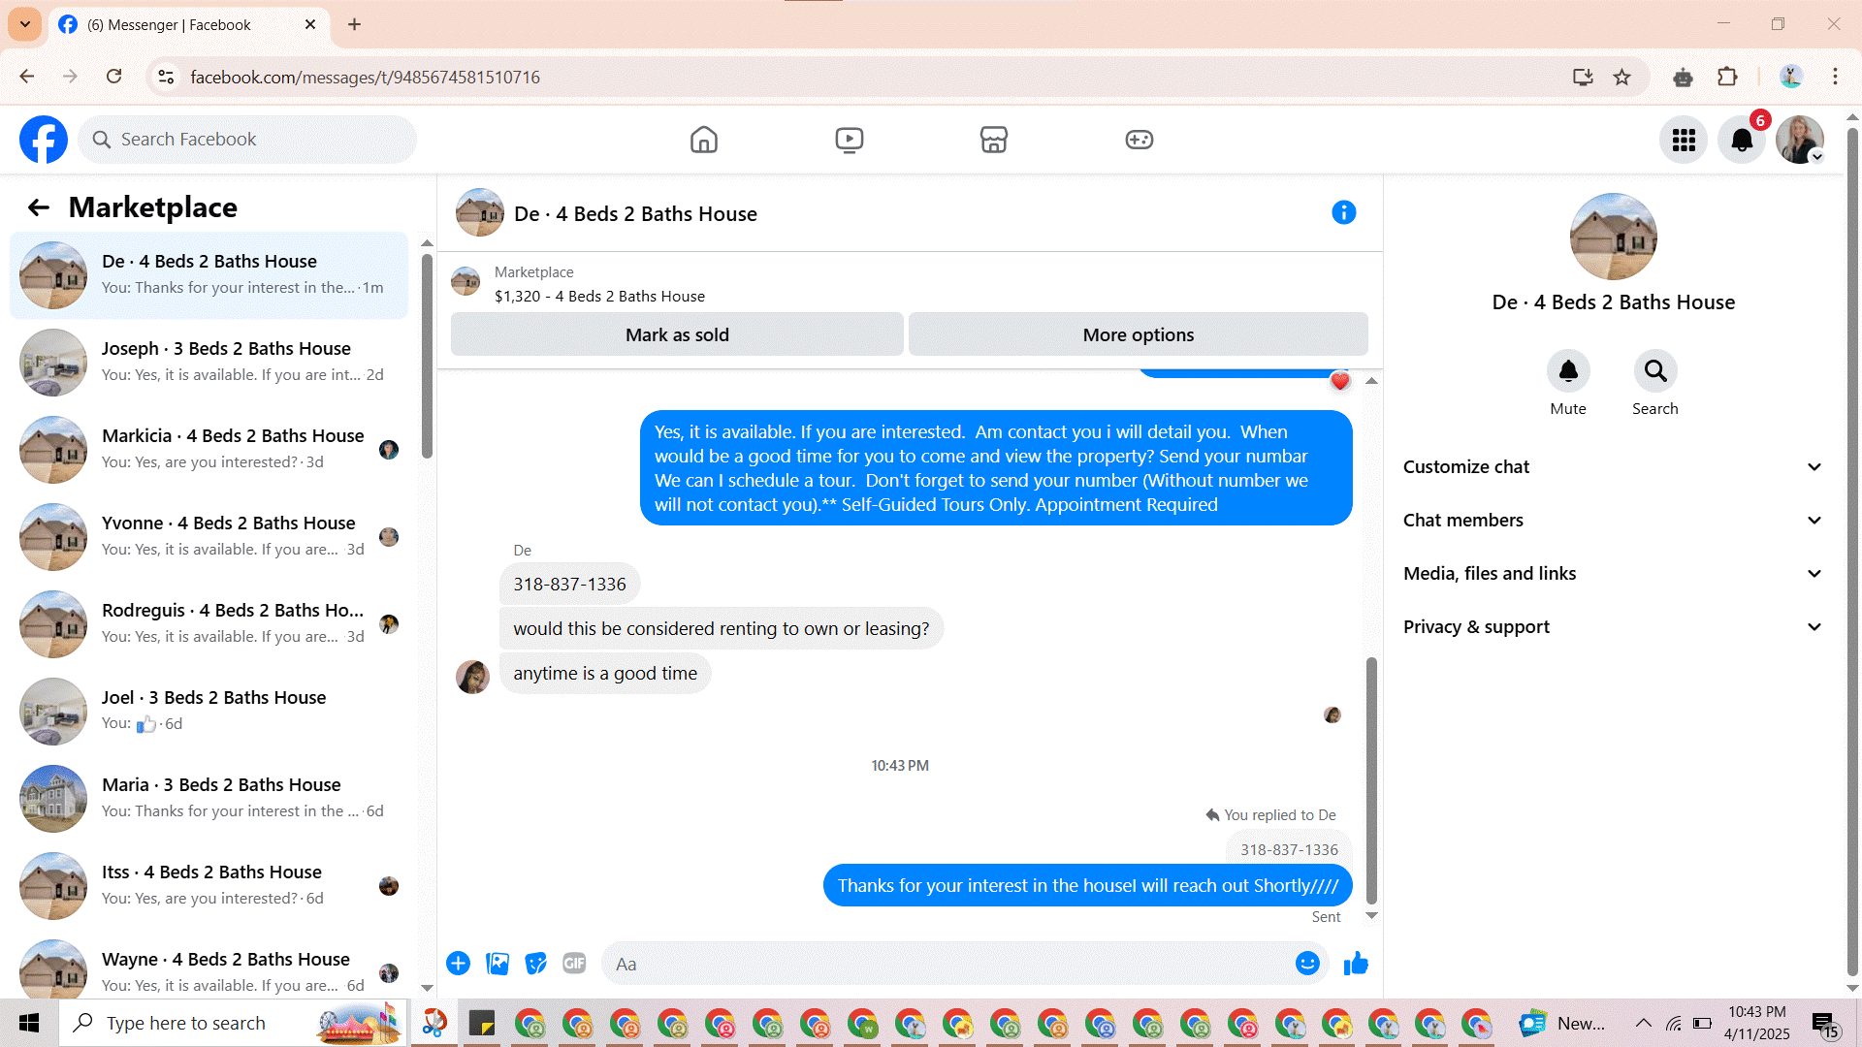This screenshot has width=1862, height=1047.
Task: Open the taskbar clock and date
Action: tap(1757, 1023)
